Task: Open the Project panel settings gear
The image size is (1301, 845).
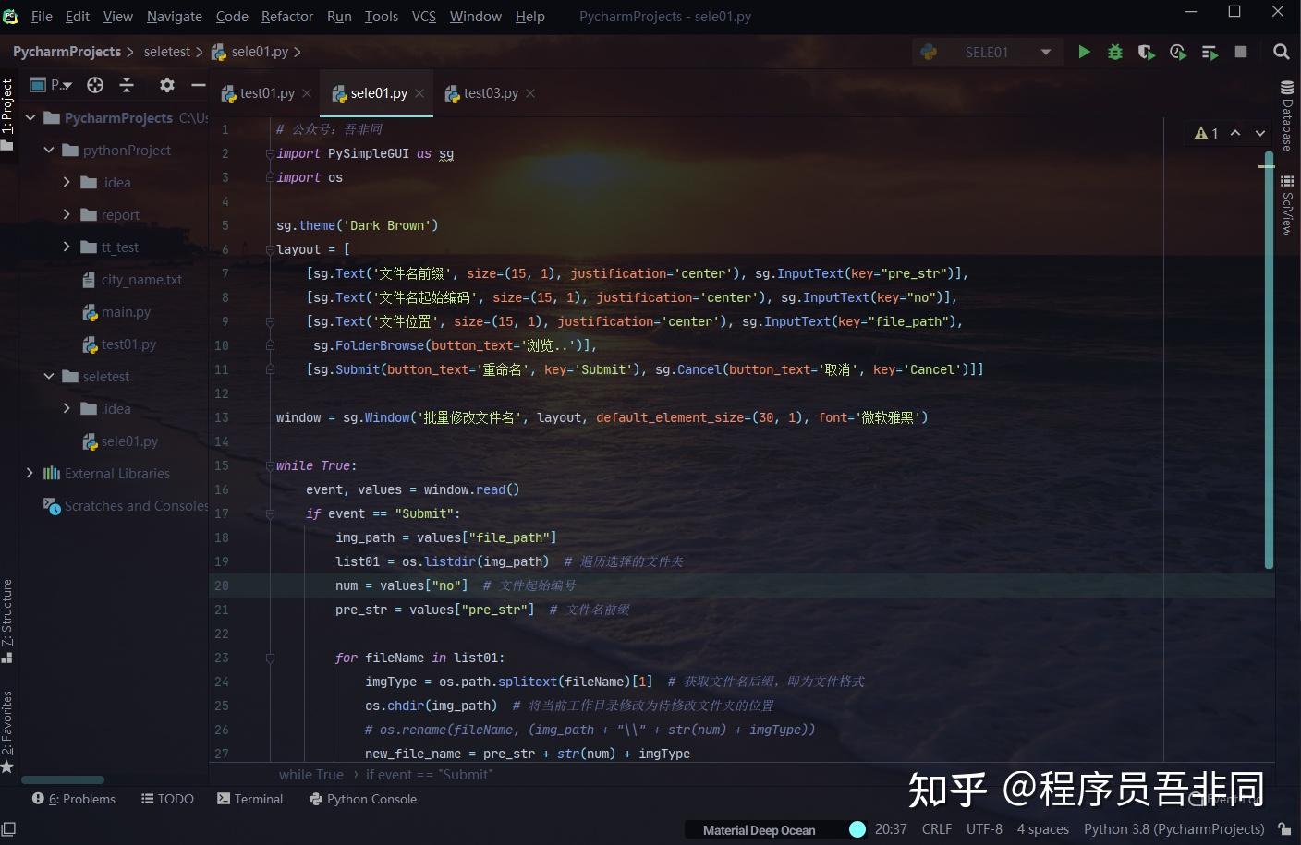Action: pyautogui.click(x=166, y=84)
